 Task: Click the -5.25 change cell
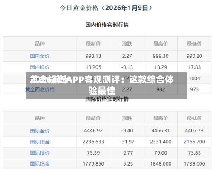[x=127, y=164]
